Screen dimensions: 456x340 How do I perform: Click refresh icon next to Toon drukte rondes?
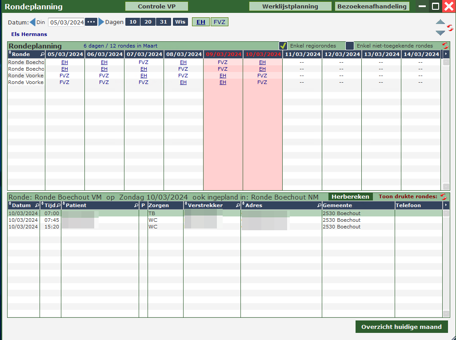coord(443,196)
